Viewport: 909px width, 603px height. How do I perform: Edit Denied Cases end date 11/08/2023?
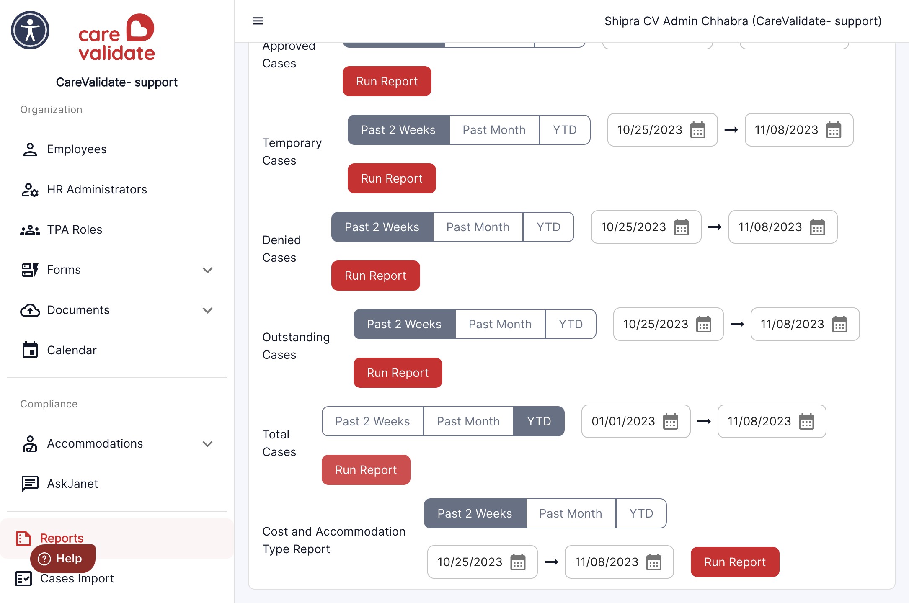783,227
